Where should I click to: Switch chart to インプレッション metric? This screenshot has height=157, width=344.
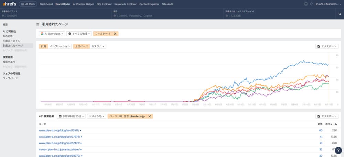[x=60, y=46]
